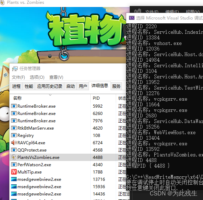Screen dimensions: 203x200
Task: Open the Visual Studio 视图(V) menu
Action: 193,12
